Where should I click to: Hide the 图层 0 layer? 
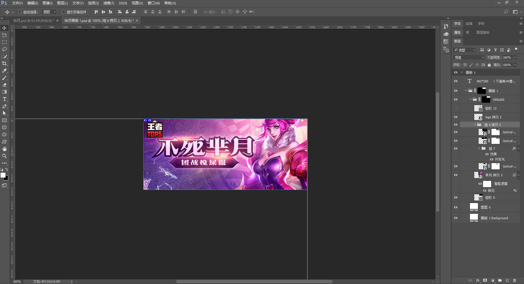[x=456, y=207]
